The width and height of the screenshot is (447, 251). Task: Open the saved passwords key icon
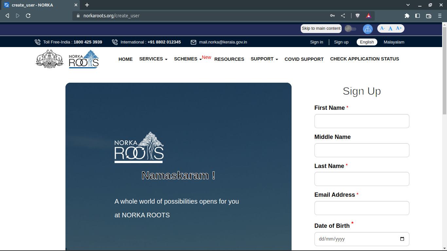332,16
